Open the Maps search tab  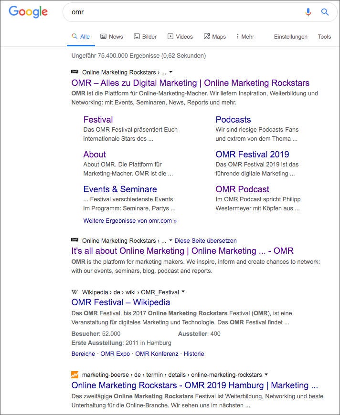point(215,37)
